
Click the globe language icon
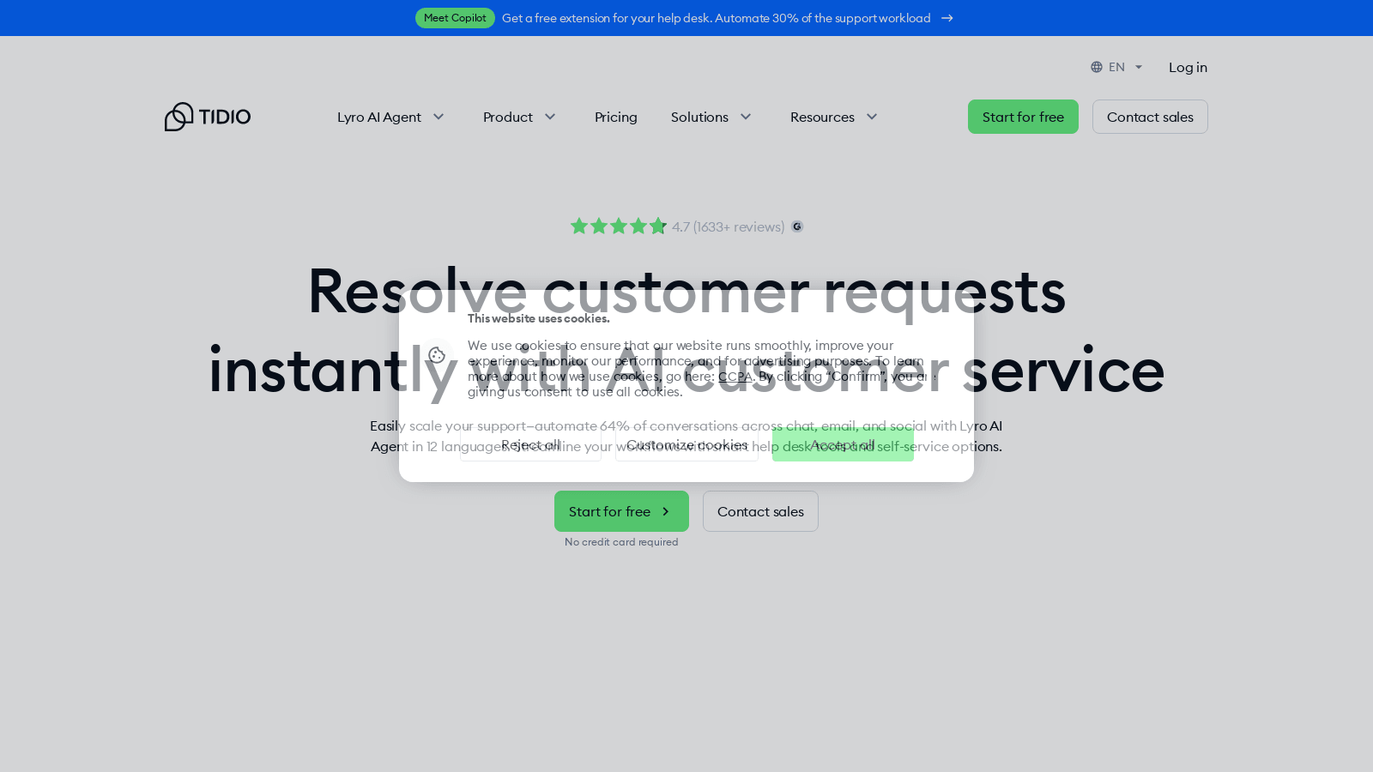[x=1097, y=67]
